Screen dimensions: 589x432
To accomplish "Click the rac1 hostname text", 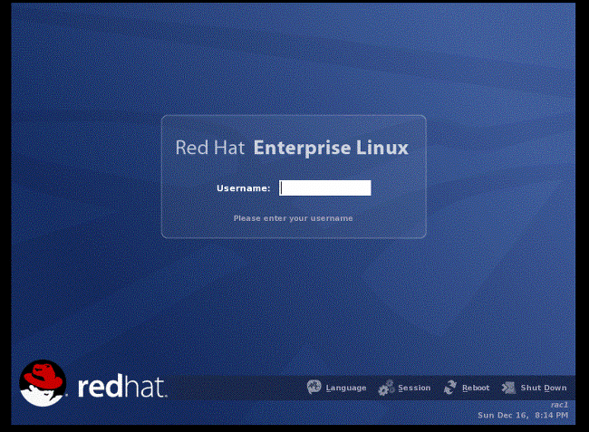I will coord(559,405).
